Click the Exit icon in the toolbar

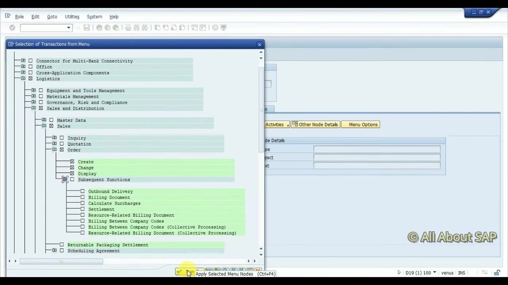coord(108,28)
